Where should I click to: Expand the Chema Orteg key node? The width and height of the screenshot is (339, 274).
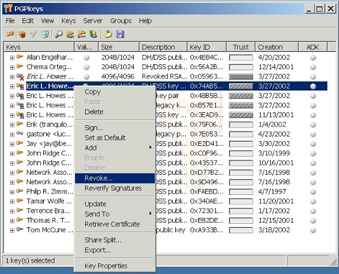(x=12, y=67)
